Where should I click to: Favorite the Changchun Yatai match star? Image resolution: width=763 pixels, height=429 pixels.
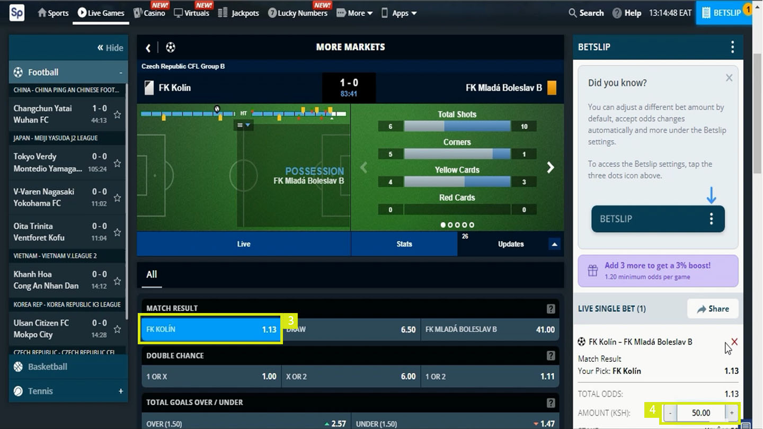coord(117,114)
